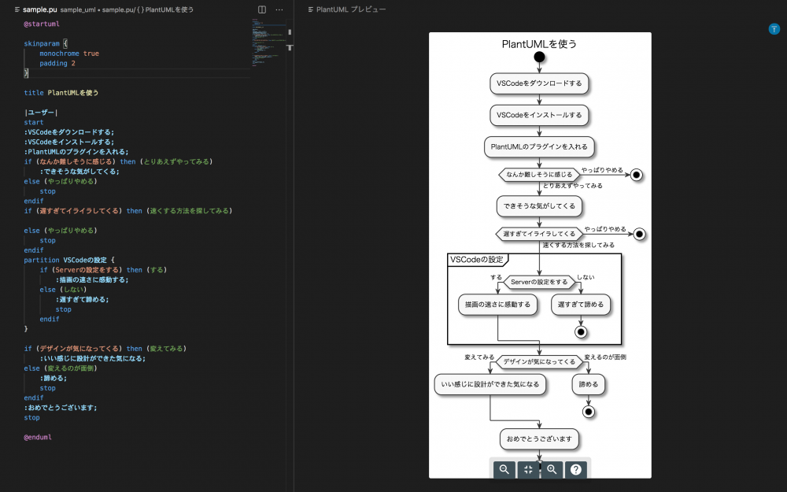
Task: Click the if (なんか難しそうに感じる) code line
Action: tap(118, 161)
